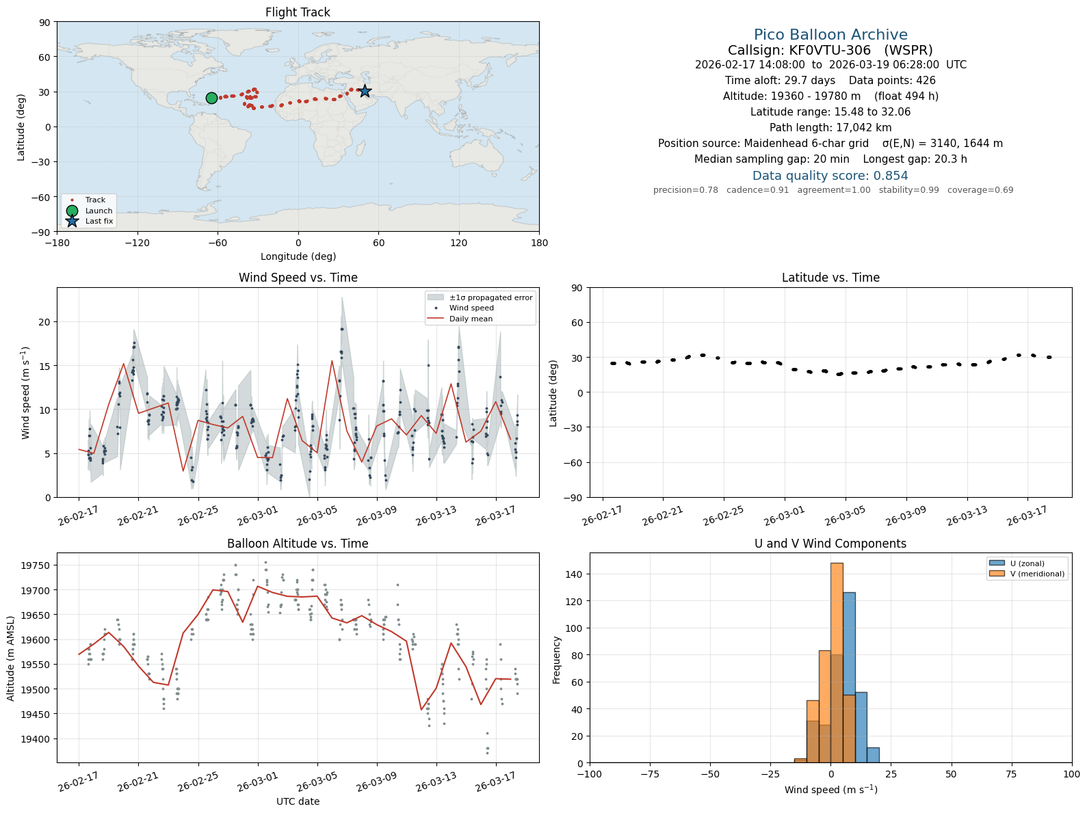
Task: Select the "Longitude (deg)" axis label
Action: tap(298, 256)
